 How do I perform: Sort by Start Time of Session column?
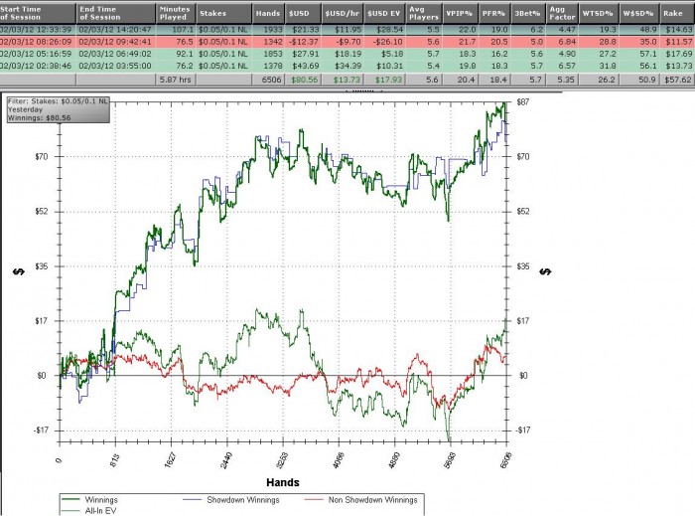tap(38, 13)
